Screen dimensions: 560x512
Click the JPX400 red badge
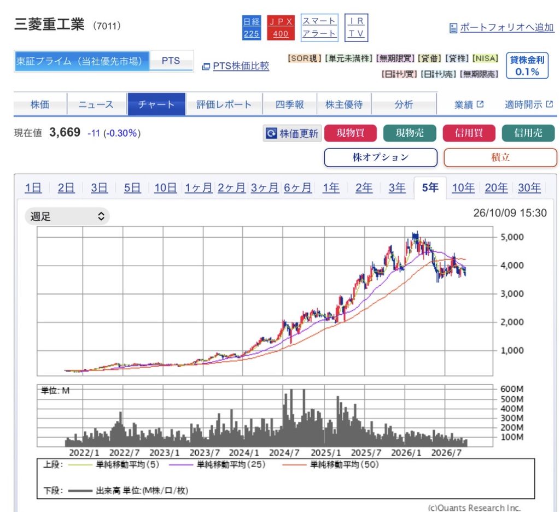281,27
